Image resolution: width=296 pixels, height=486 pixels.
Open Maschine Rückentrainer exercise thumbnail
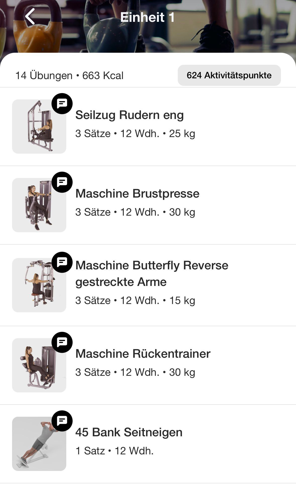(x=39, y=365)
